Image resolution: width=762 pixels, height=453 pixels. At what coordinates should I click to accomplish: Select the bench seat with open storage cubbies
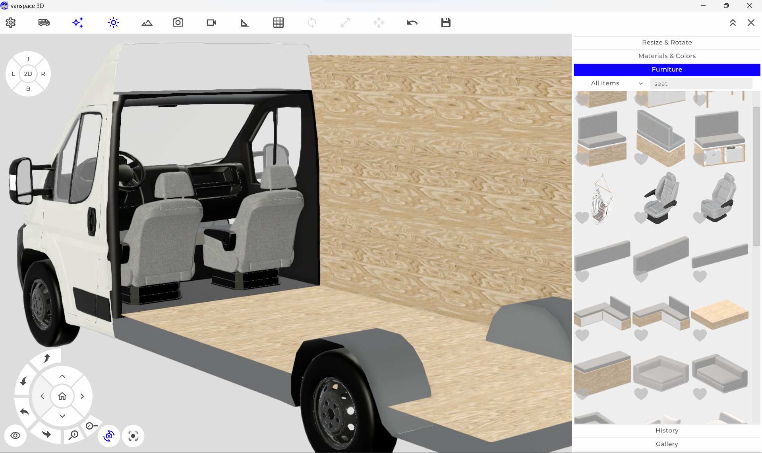pyautogui.click(x=720, y=138)
